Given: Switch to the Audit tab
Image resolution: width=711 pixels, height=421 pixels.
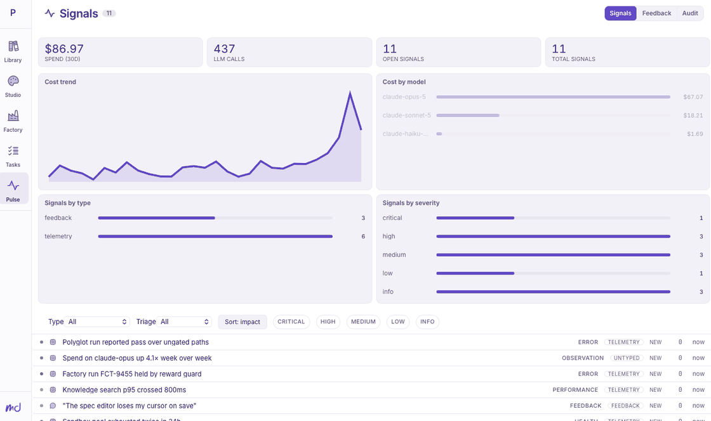Looking at the screenshot, I should 689,13.
